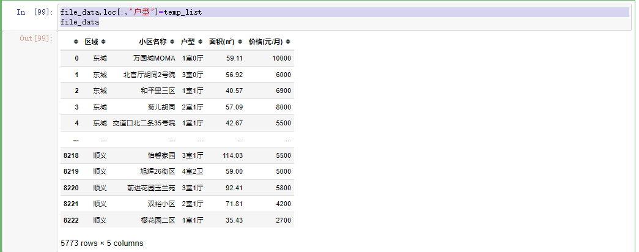Select area value 71.81
The image size is (639, 252).
tap(234, 204)
